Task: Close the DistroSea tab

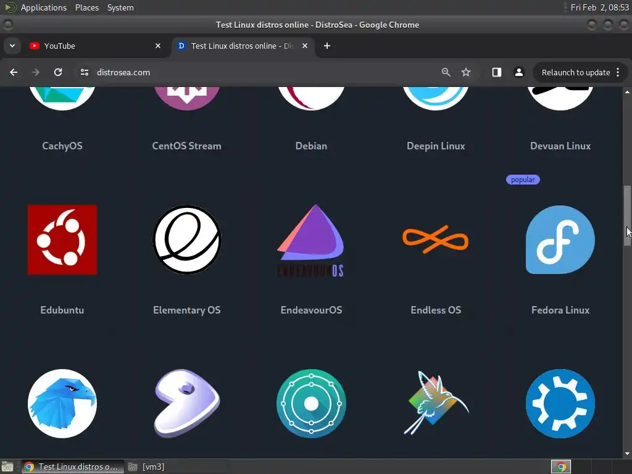Action: coord(305,46)
